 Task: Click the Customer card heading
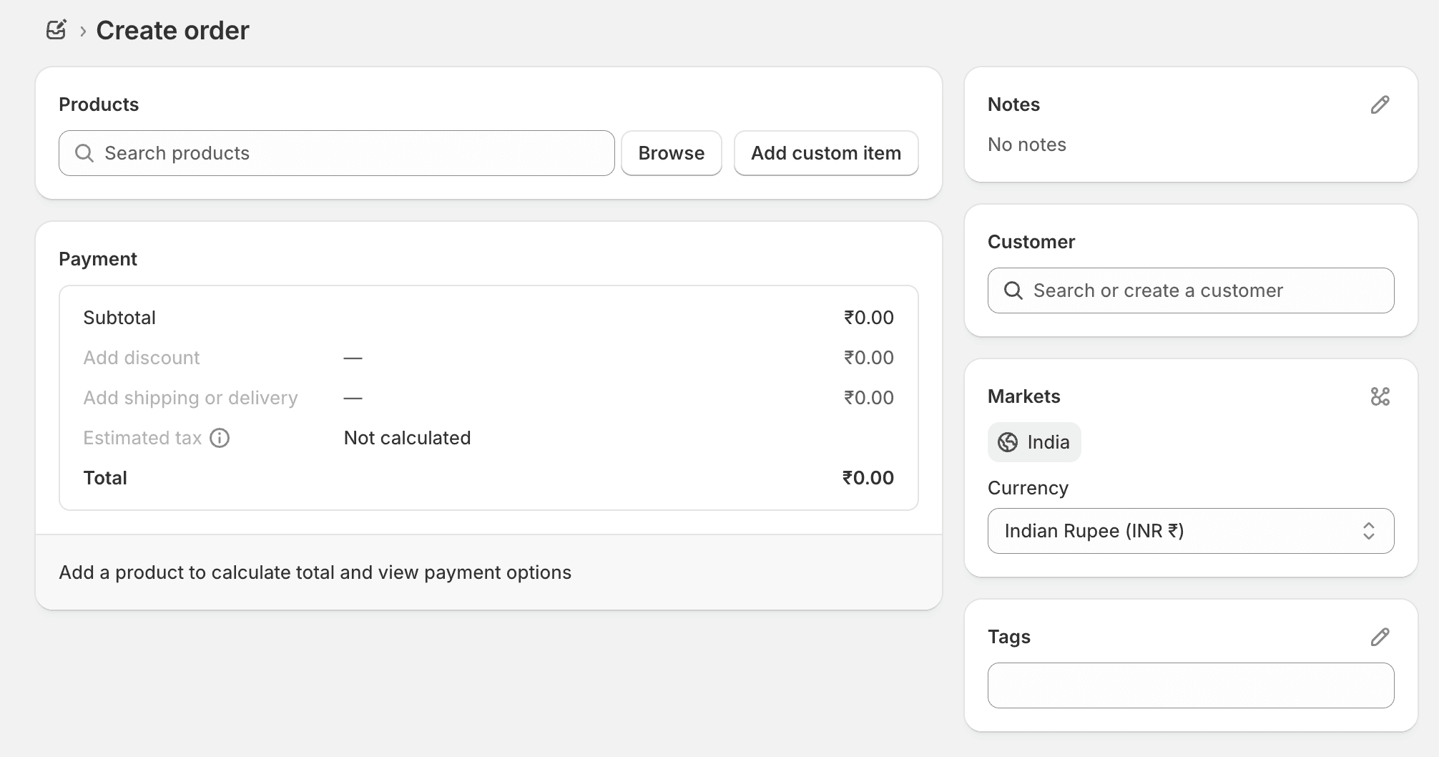(x=1031, y=242)
